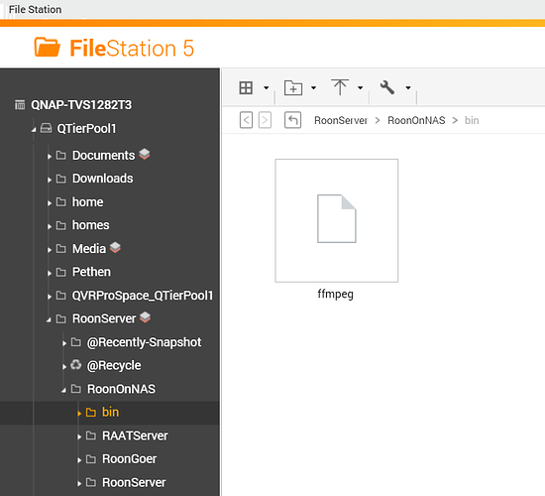Collapse the RoonOnNAS folder
545x496 pixels.
64,390
